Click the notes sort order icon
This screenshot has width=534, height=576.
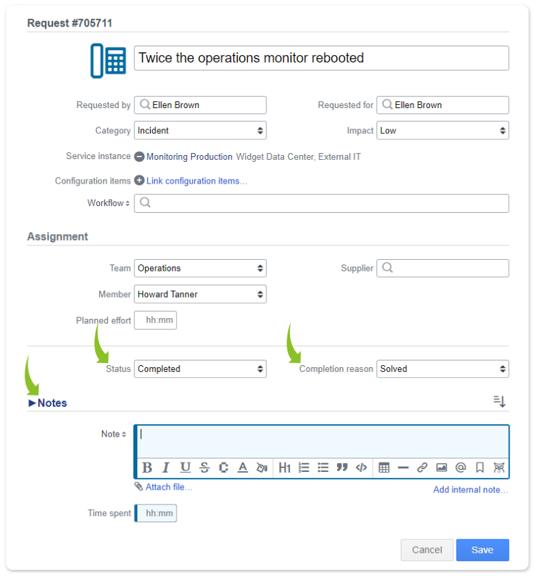(x=499, y=401)
